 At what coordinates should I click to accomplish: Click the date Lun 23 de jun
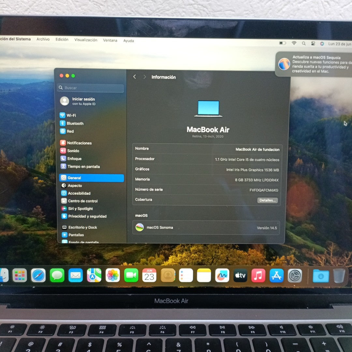(340, 44)
